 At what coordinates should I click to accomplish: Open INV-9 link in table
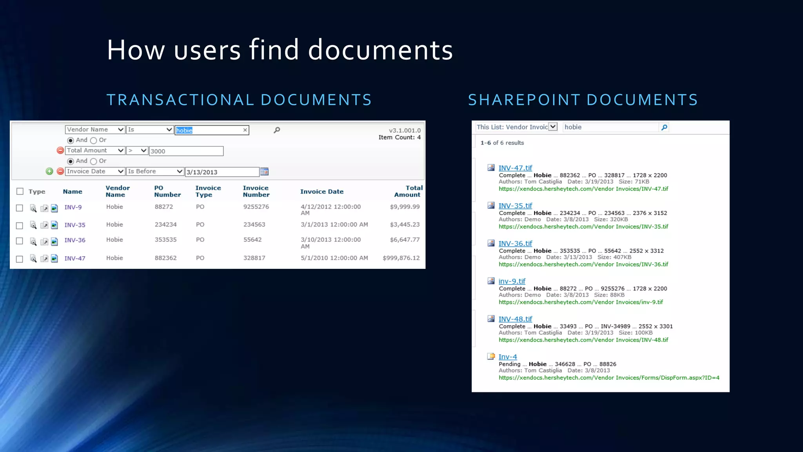pos(73,207)
